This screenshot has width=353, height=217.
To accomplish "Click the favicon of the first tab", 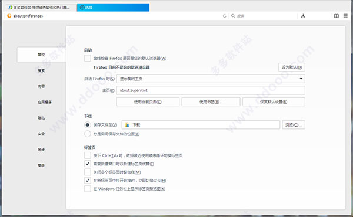I will [11, 8].
